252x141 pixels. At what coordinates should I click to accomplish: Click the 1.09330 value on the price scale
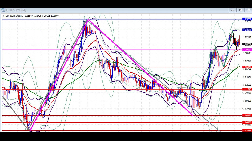[x=247, y=101]
